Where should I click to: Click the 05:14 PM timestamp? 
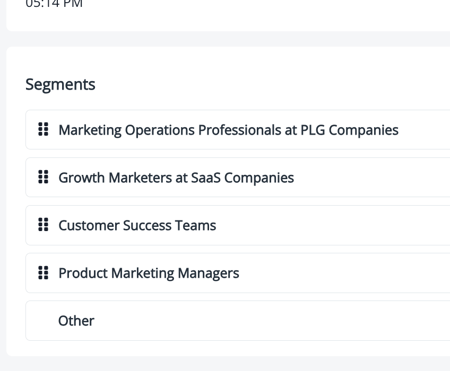tap(54, 4)
